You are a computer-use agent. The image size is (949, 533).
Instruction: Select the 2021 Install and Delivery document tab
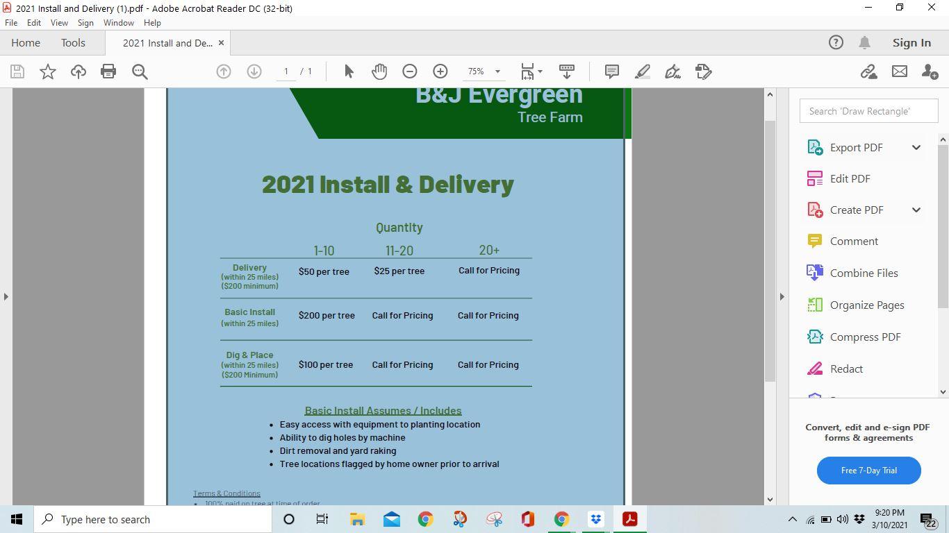click(x=167, y=43)
